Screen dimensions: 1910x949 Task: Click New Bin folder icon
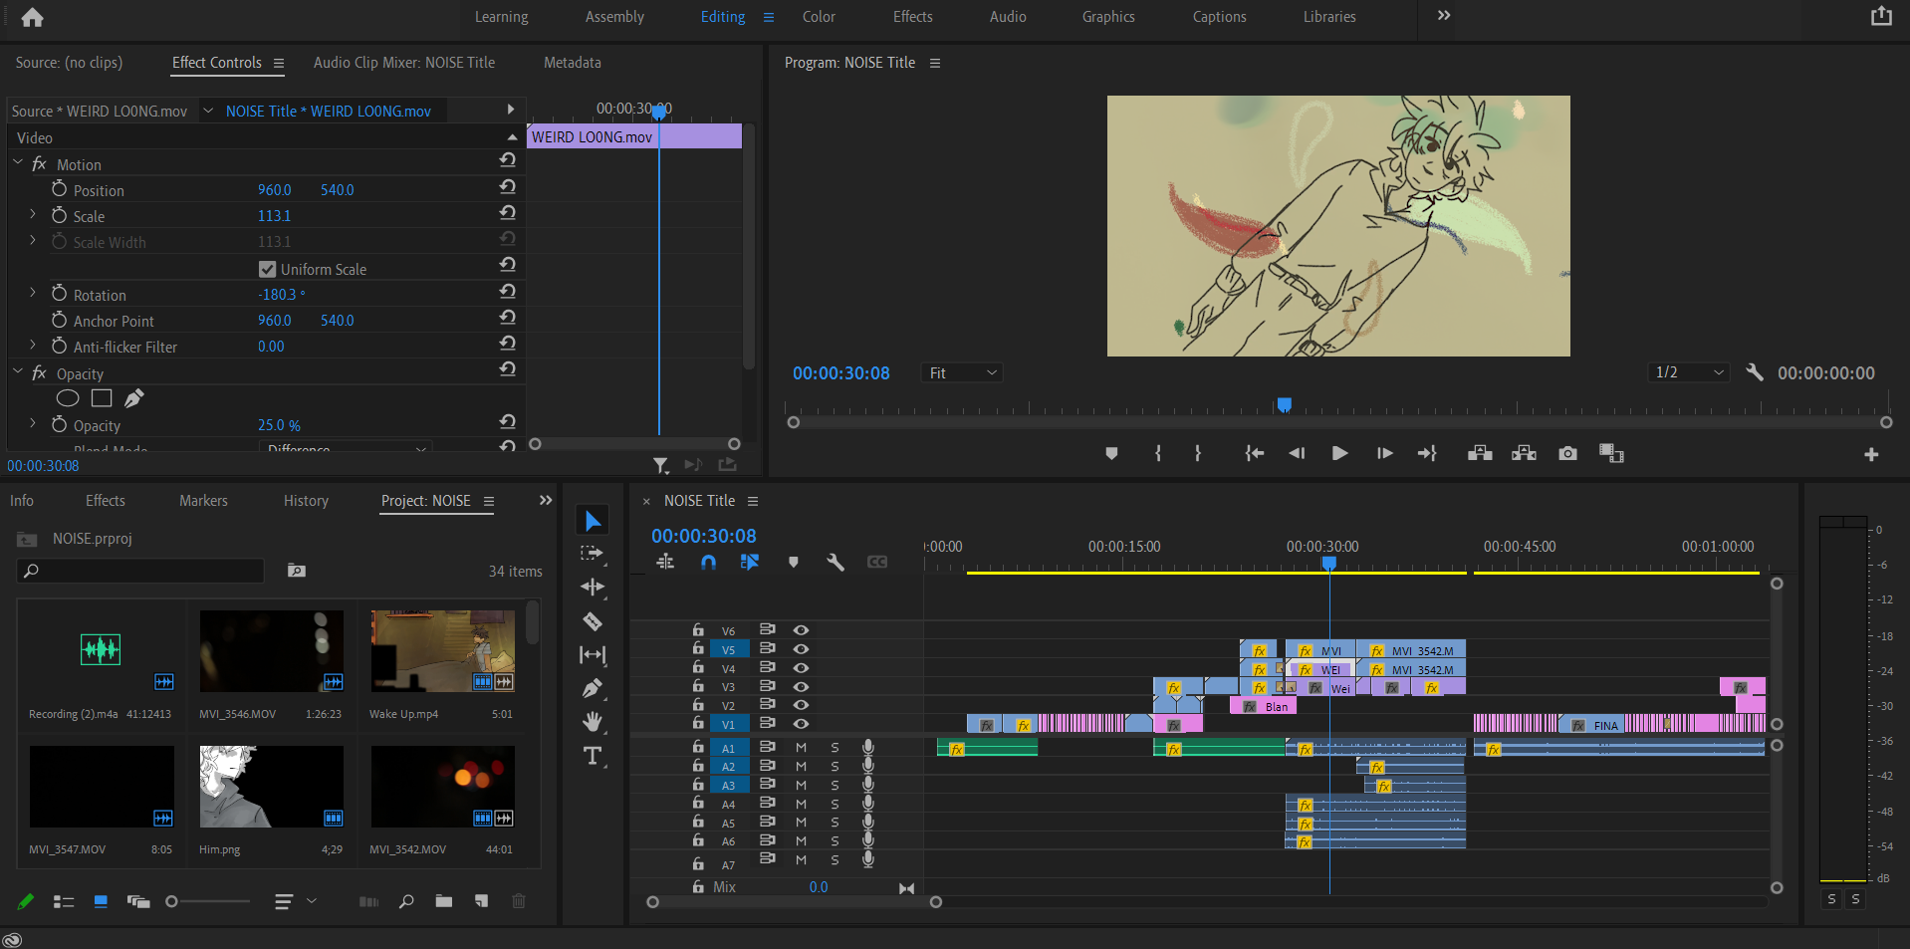[x=444, y=901]
